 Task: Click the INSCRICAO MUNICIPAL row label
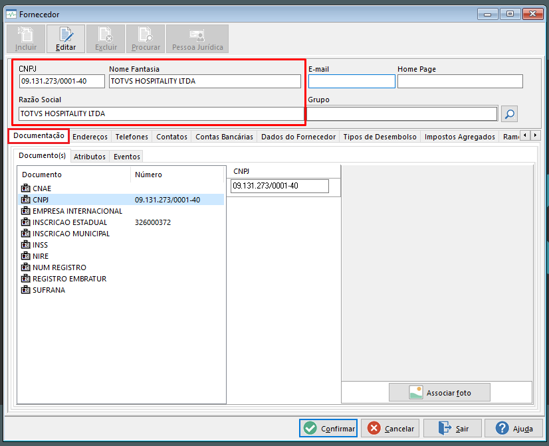point(71,234)
